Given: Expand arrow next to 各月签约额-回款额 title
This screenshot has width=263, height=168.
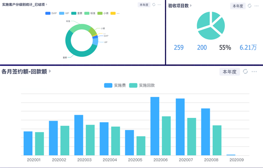Looking at the screenshot, I should click(x=50, y=72).
